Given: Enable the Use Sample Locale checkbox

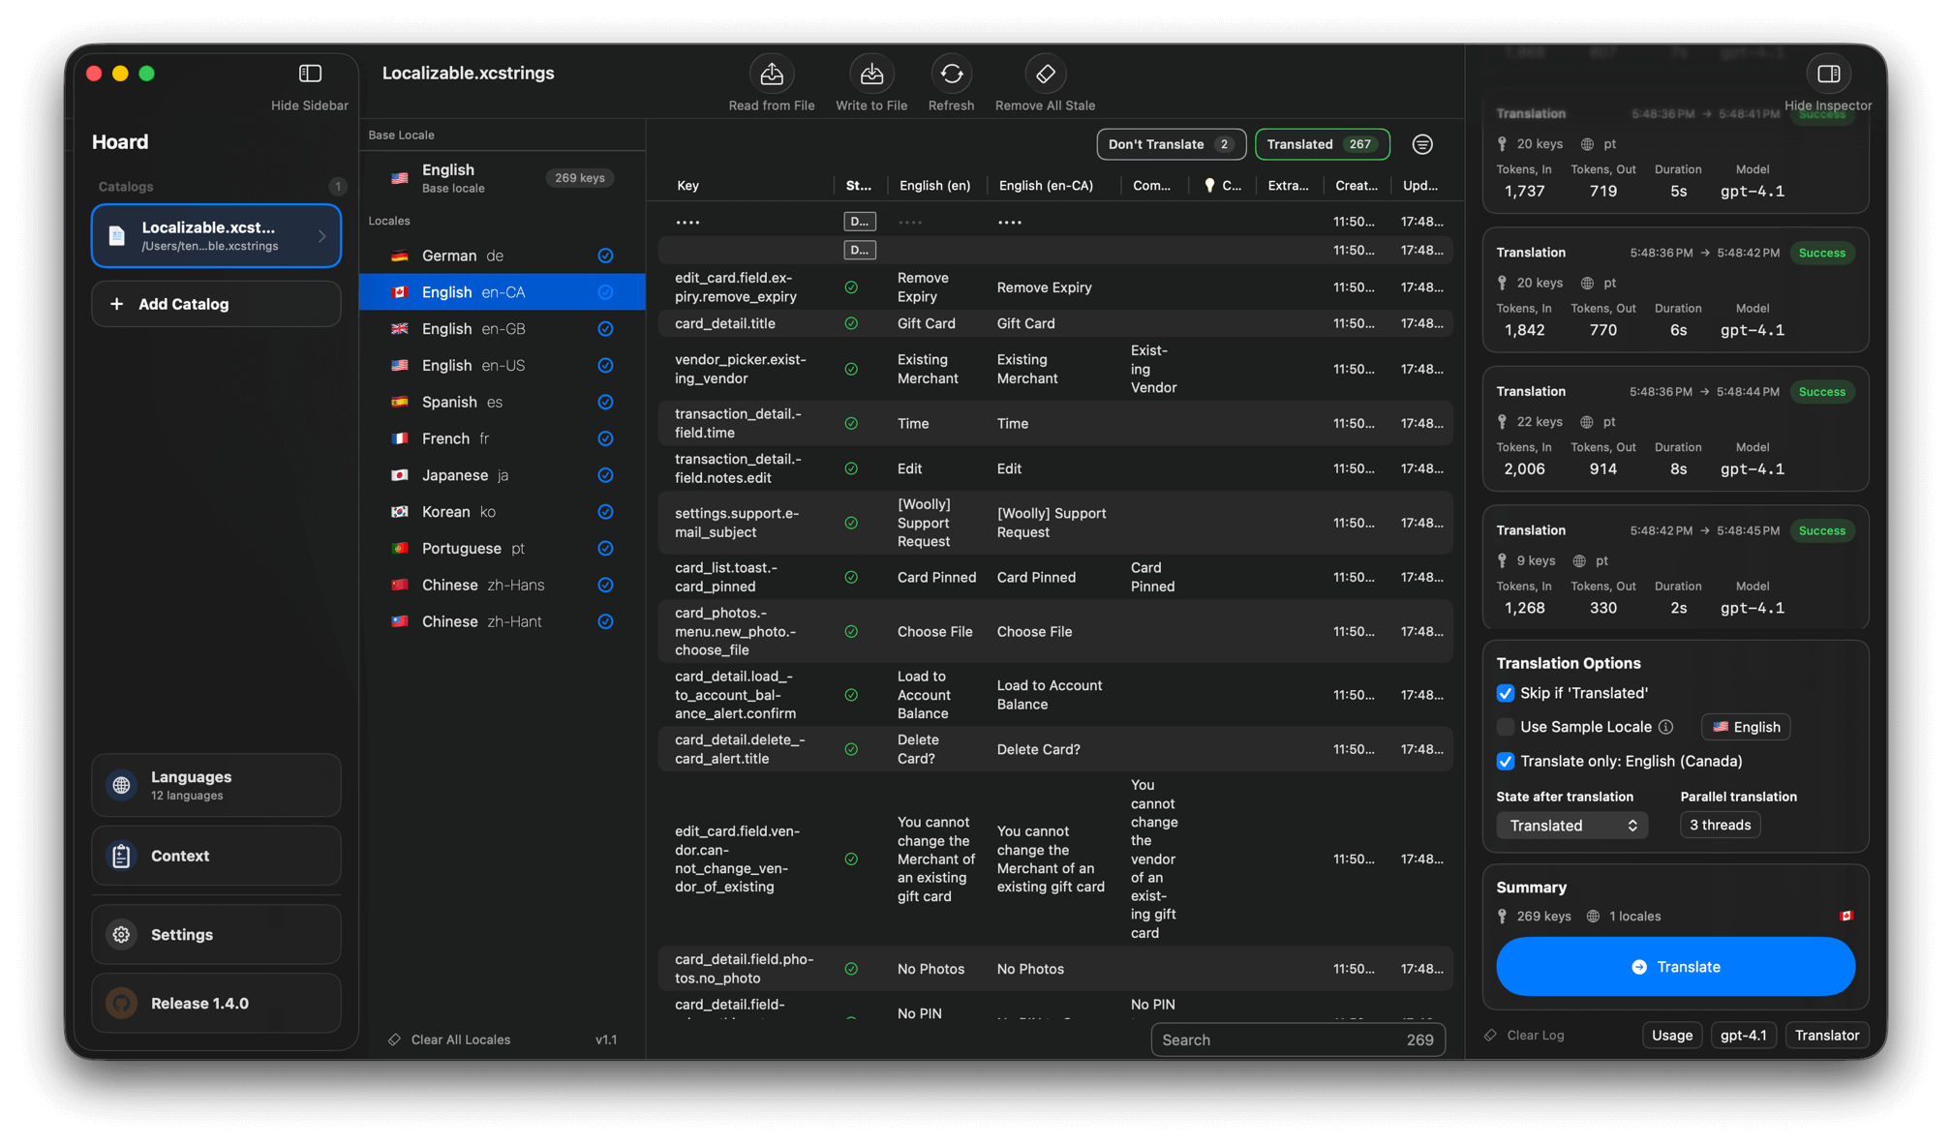Looking at the screenshot, I should pos(1505,727).
